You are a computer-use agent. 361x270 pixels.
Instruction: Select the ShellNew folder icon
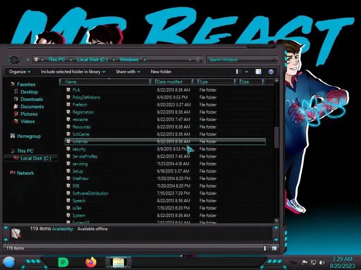pyautogui.click(x=68, y=178)
